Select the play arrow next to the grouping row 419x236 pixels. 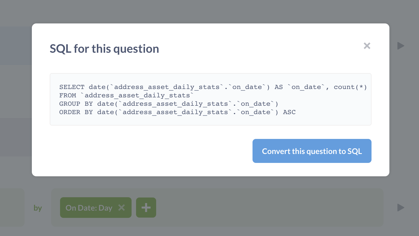click(401, 208)
